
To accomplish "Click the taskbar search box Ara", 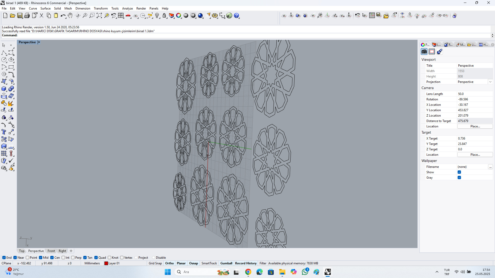I will (202, 272).
